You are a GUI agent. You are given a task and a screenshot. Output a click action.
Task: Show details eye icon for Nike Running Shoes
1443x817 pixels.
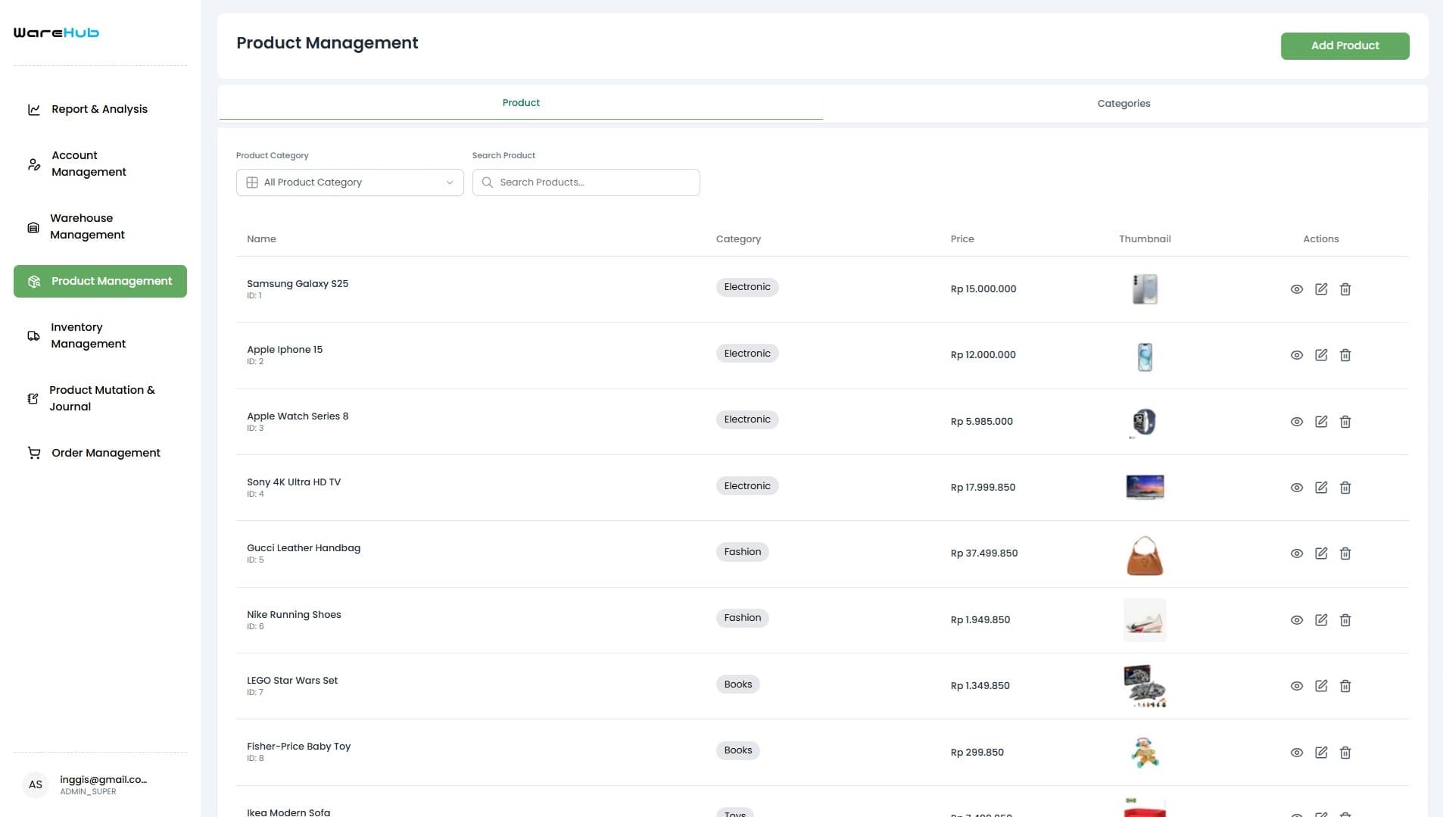(1297, 619)
